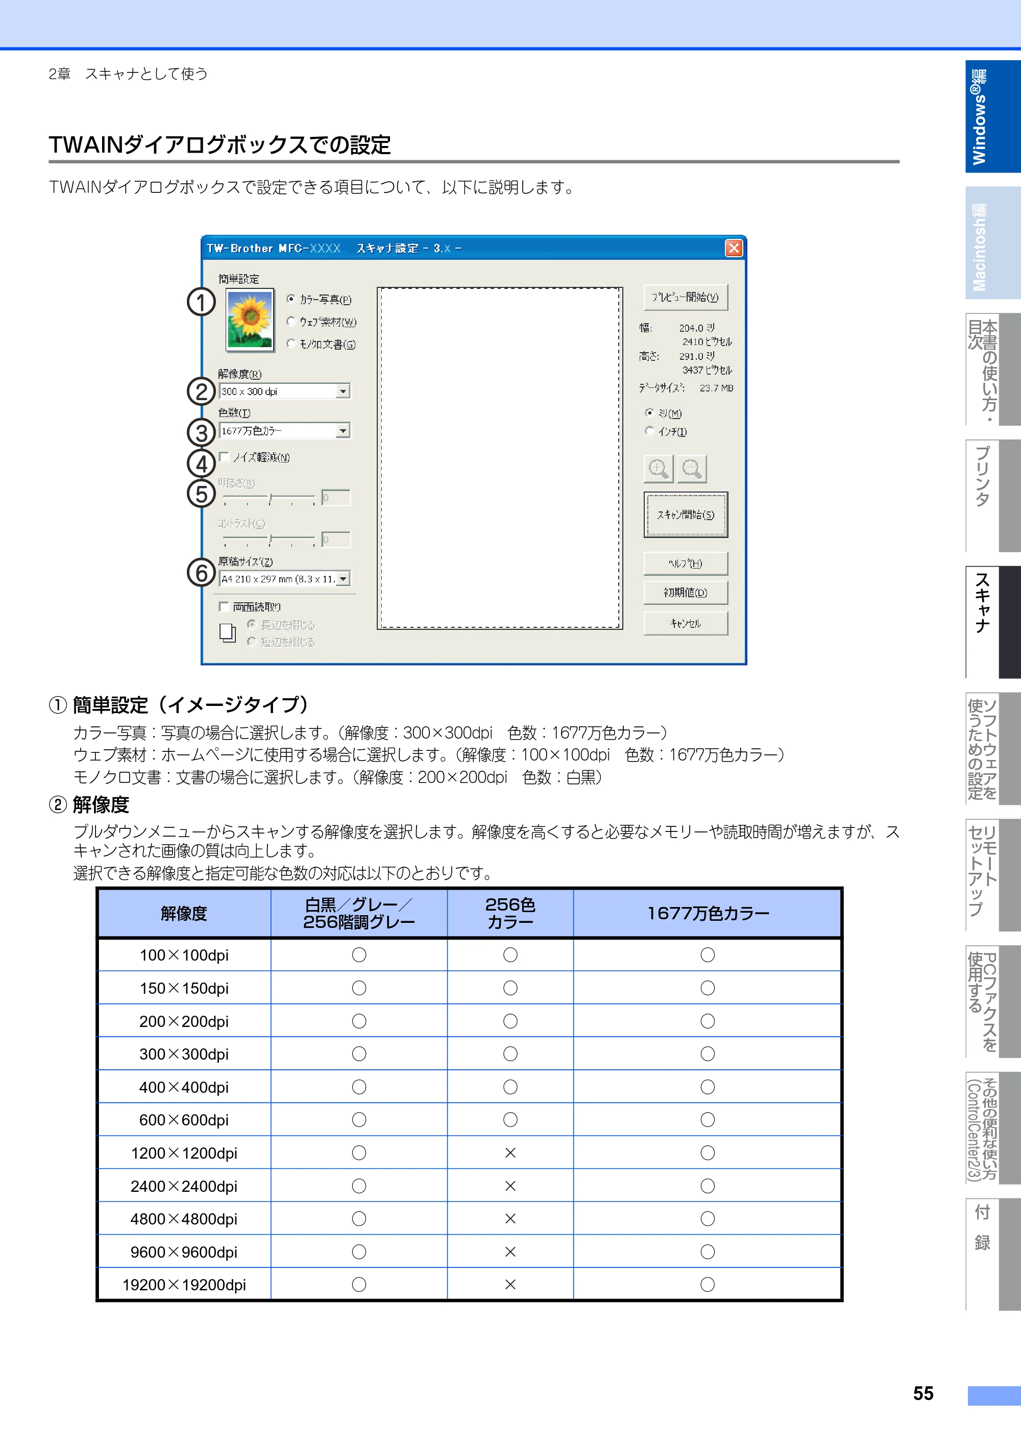This screenshot has width=1021, height=1445.
Task: Open the PCファクスを使用する side tab
Action: click(x=993, y=1001)
